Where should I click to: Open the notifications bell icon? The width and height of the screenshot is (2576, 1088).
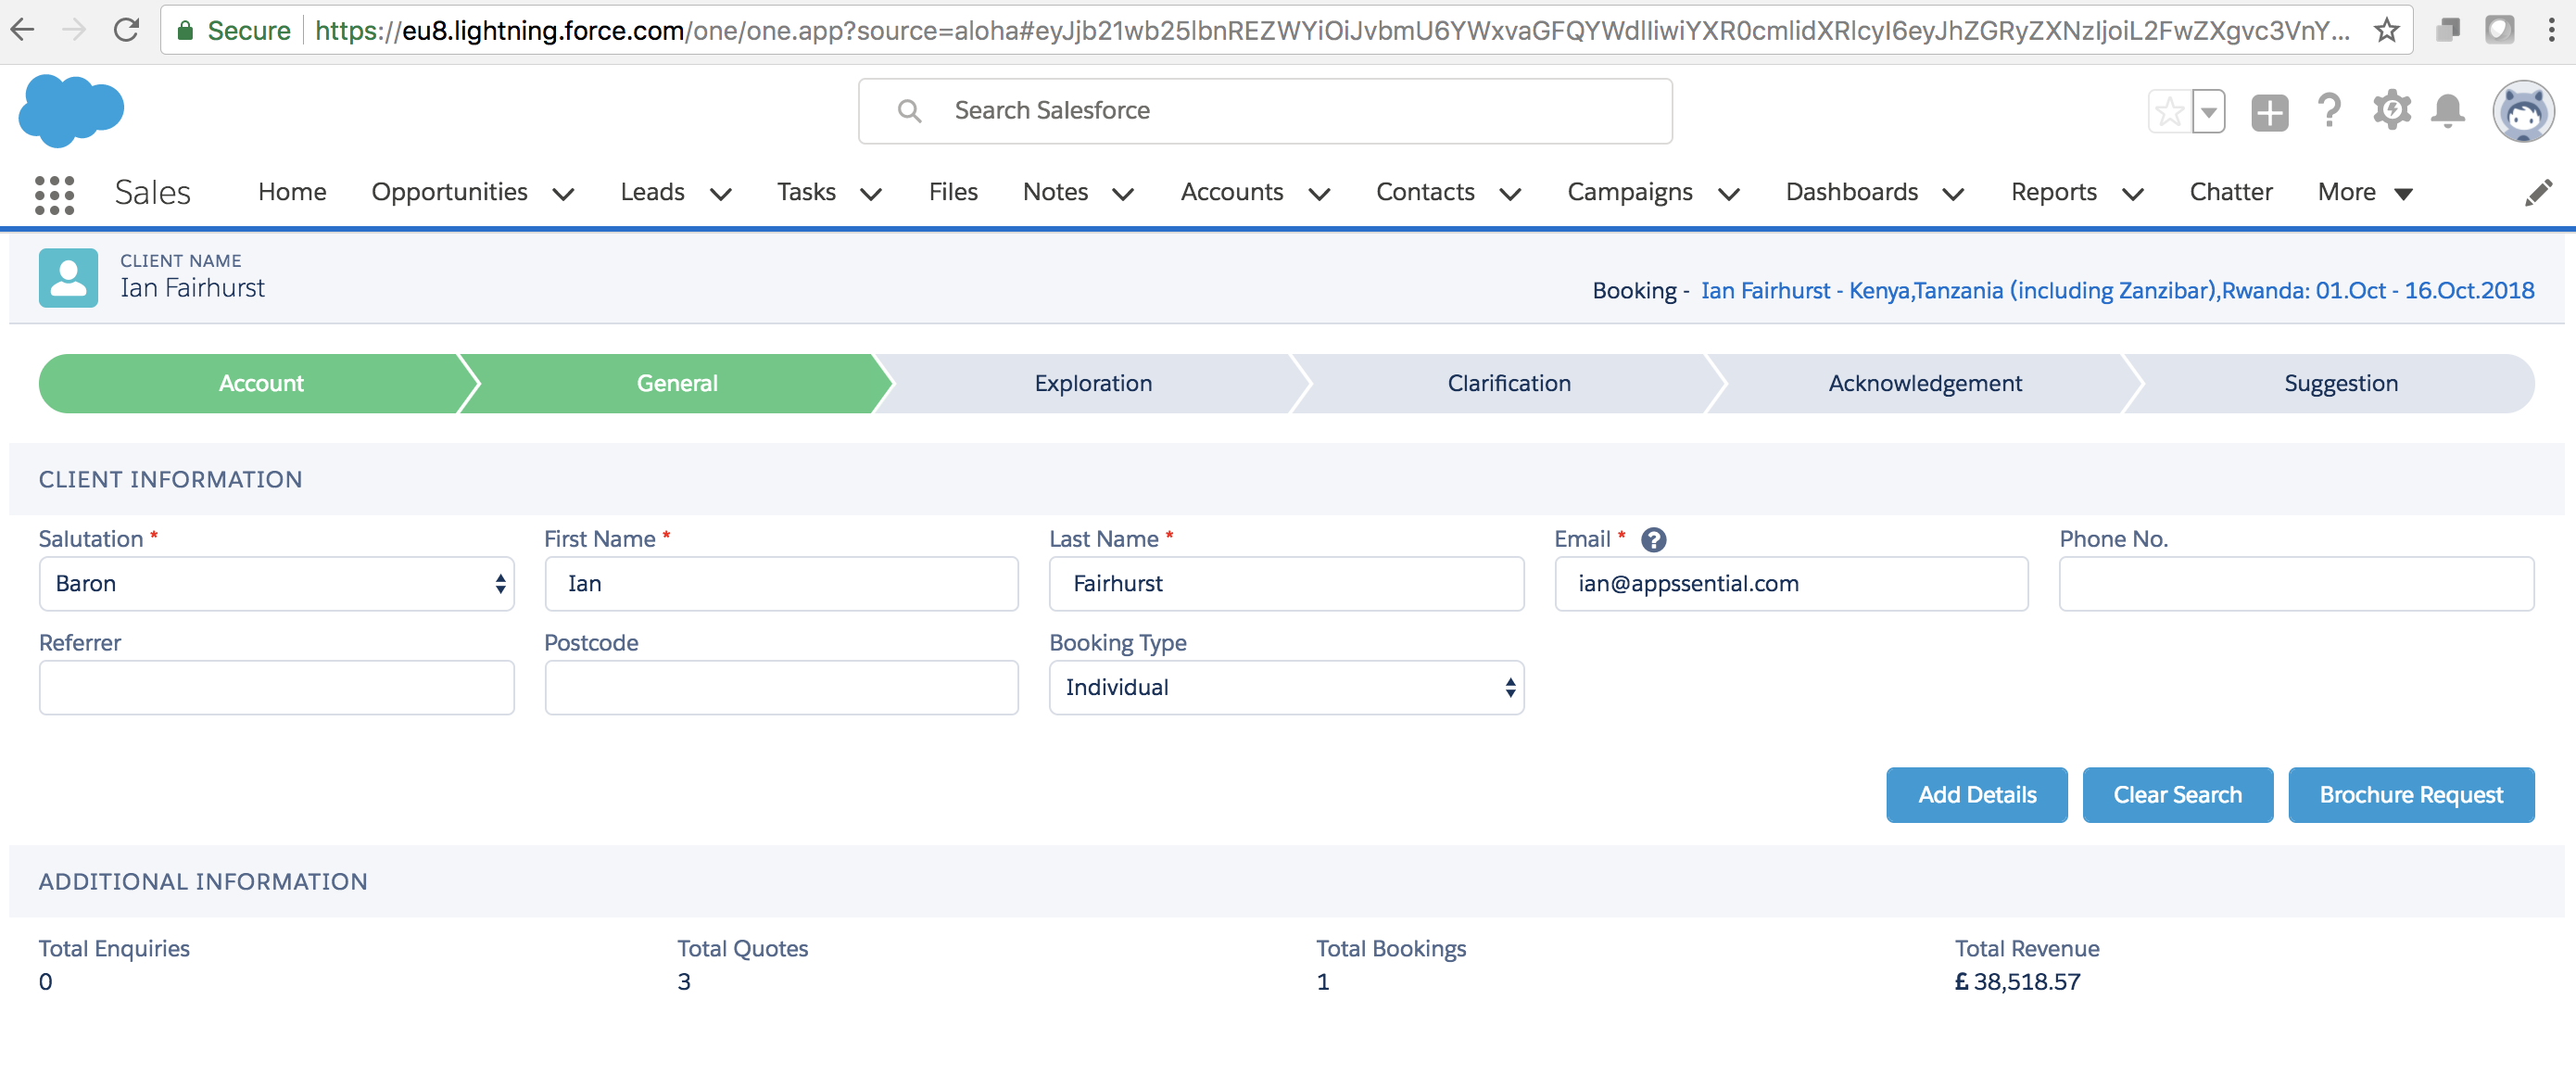click(x=2447, y=110)
